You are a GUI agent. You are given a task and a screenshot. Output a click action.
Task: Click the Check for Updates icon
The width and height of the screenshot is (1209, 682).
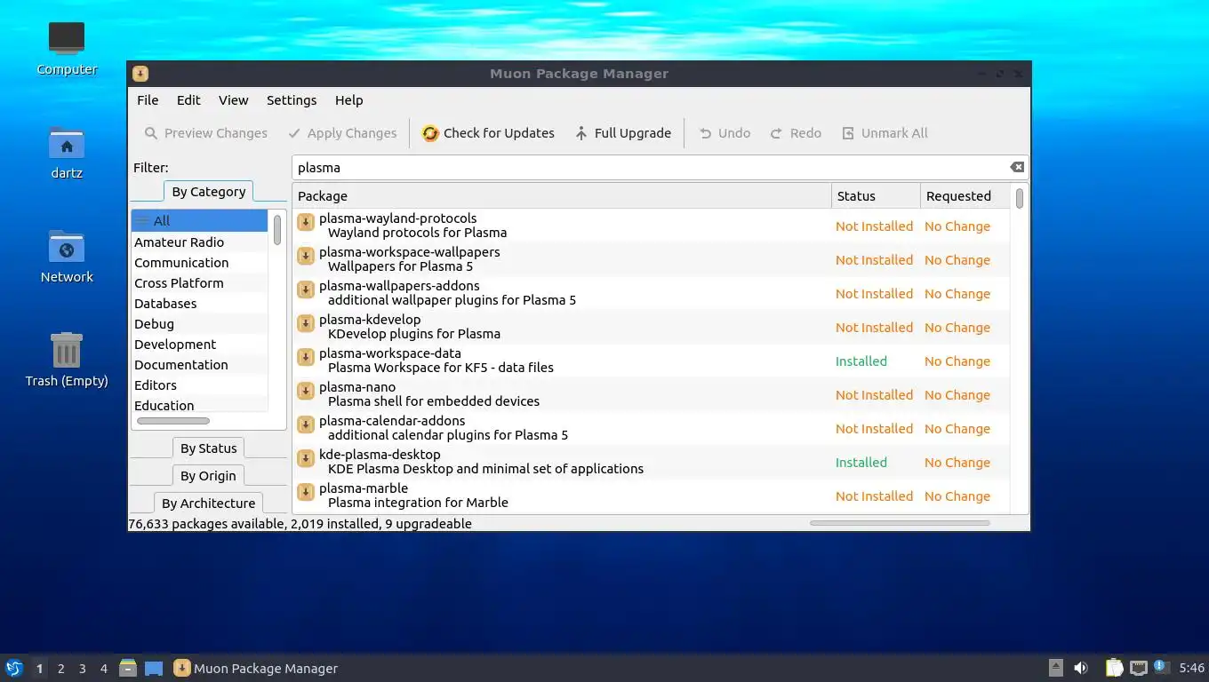(x=430, y=133)
